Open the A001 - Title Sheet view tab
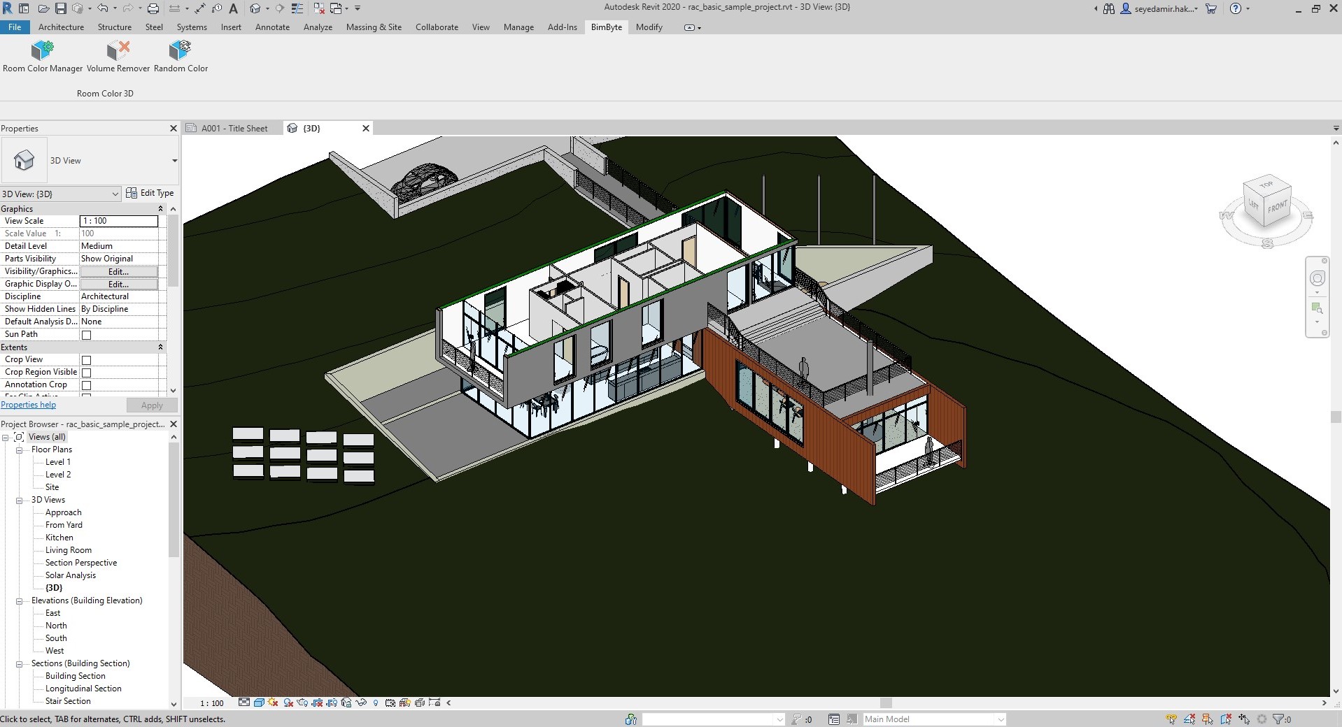The width and height of the screenshot is (1342, 727). pyautogui.click(x=234, y=129)
